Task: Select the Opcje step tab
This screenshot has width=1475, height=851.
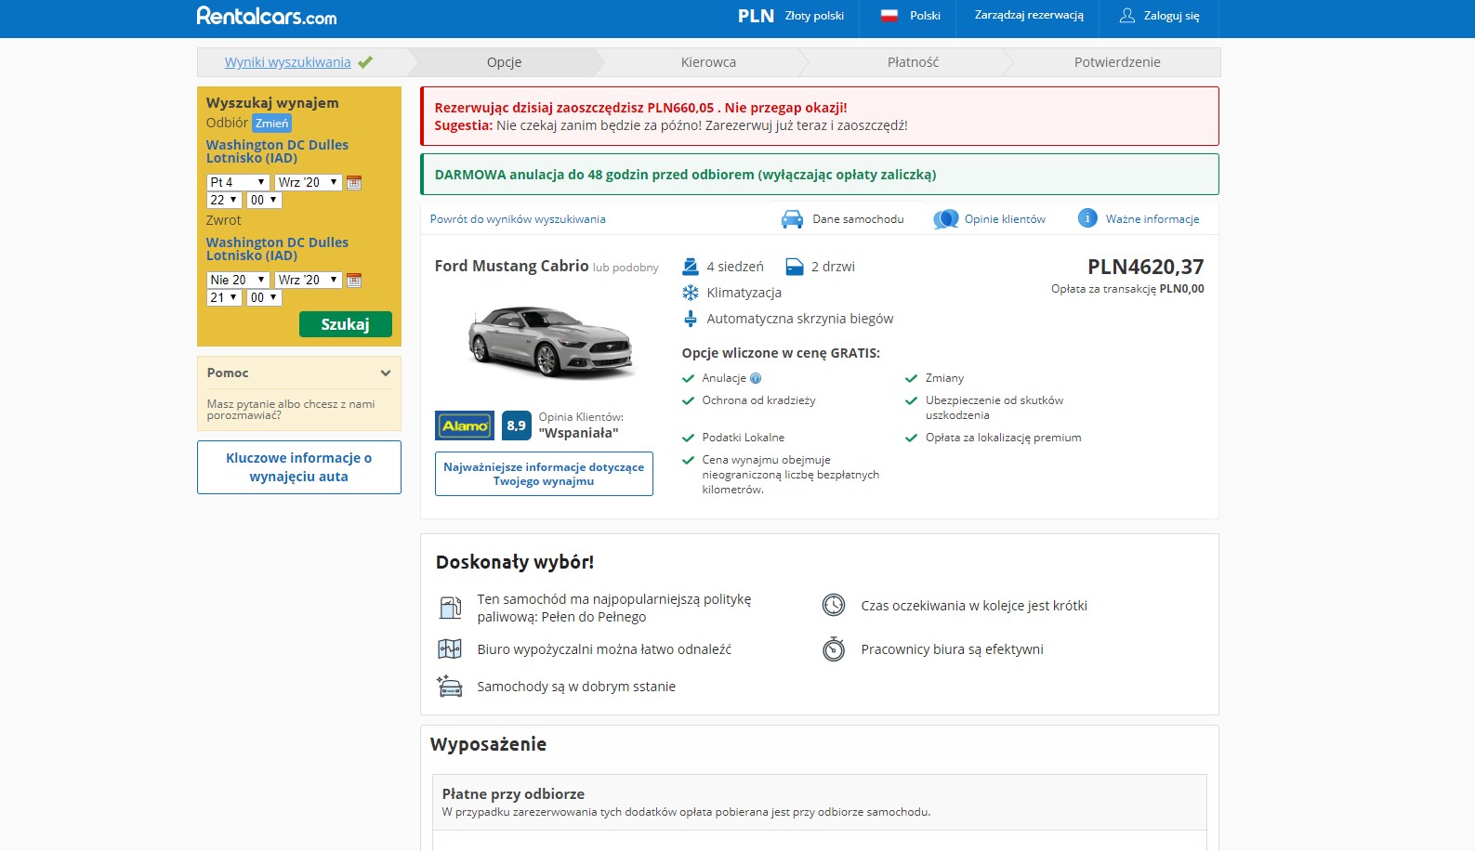Action: click(x=505, y=62)
